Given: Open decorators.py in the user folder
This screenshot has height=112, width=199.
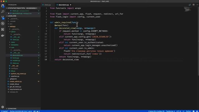Looking at the screenshot, I should [x=17, y=55].
